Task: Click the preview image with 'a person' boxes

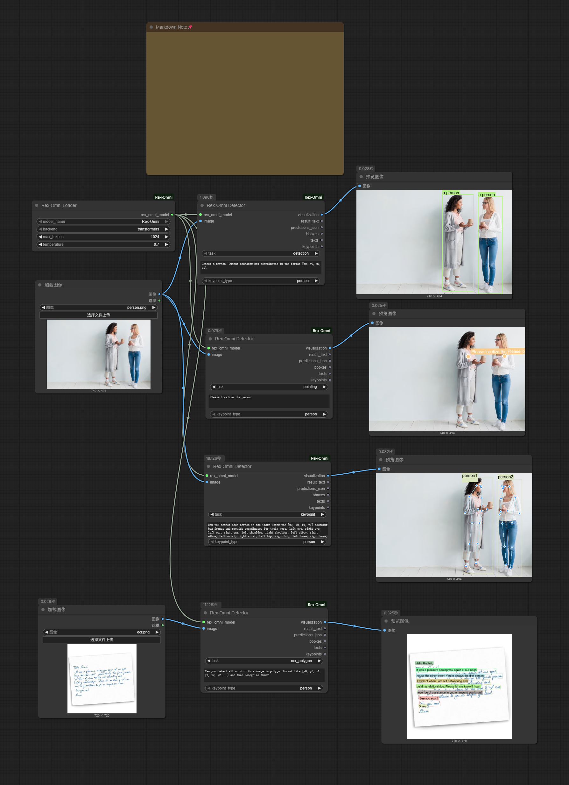Action: [x=434, y=242]
